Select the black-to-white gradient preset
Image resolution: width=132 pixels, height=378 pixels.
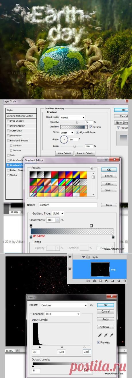click(x=33, y=175)
